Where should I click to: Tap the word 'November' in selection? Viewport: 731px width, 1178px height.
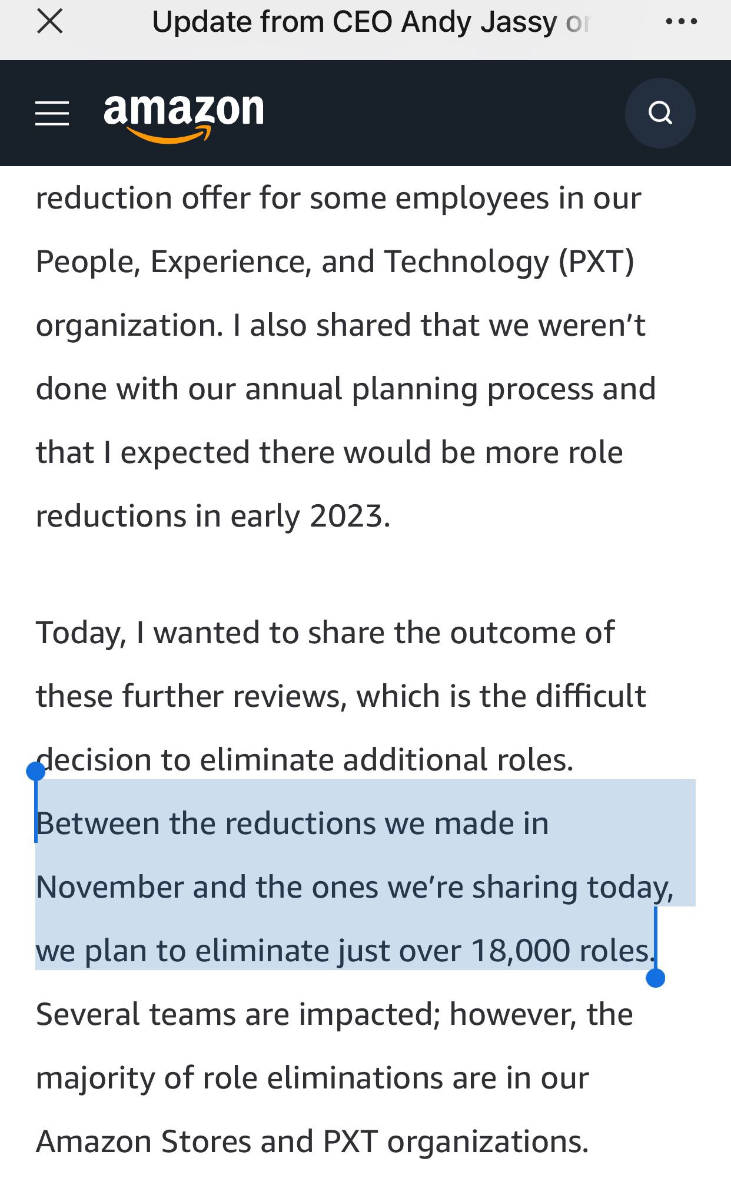tap(110, 886)
